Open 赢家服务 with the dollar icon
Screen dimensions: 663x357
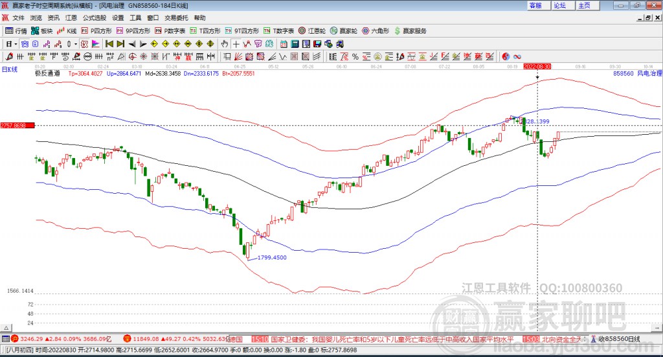[x=410, y=31]
